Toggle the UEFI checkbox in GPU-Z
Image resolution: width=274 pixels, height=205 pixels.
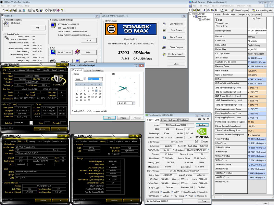(202, 142)
